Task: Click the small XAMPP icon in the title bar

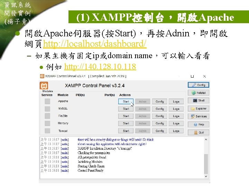Action: coord(42,76)
